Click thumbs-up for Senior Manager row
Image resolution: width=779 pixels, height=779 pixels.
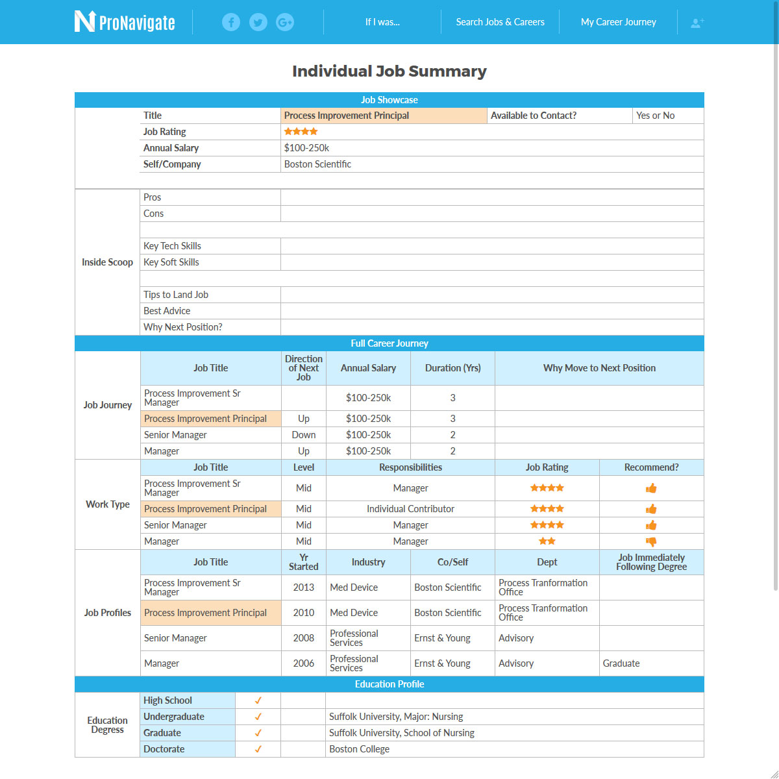(x=651, y=525)
